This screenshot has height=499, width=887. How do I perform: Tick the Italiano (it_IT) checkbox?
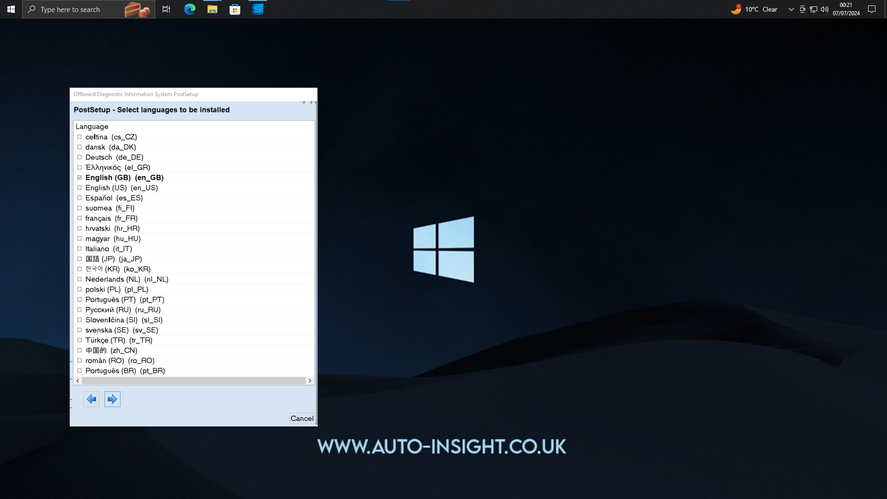tap(79, 249)
